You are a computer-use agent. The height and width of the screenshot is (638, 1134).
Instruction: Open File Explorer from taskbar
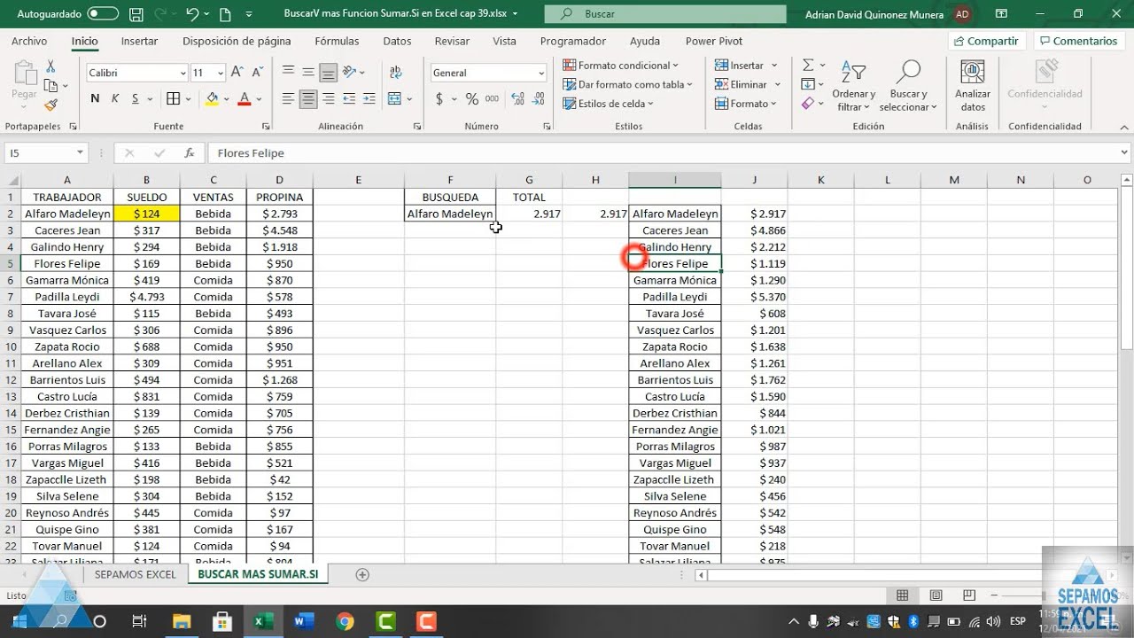tap(182, 621)
